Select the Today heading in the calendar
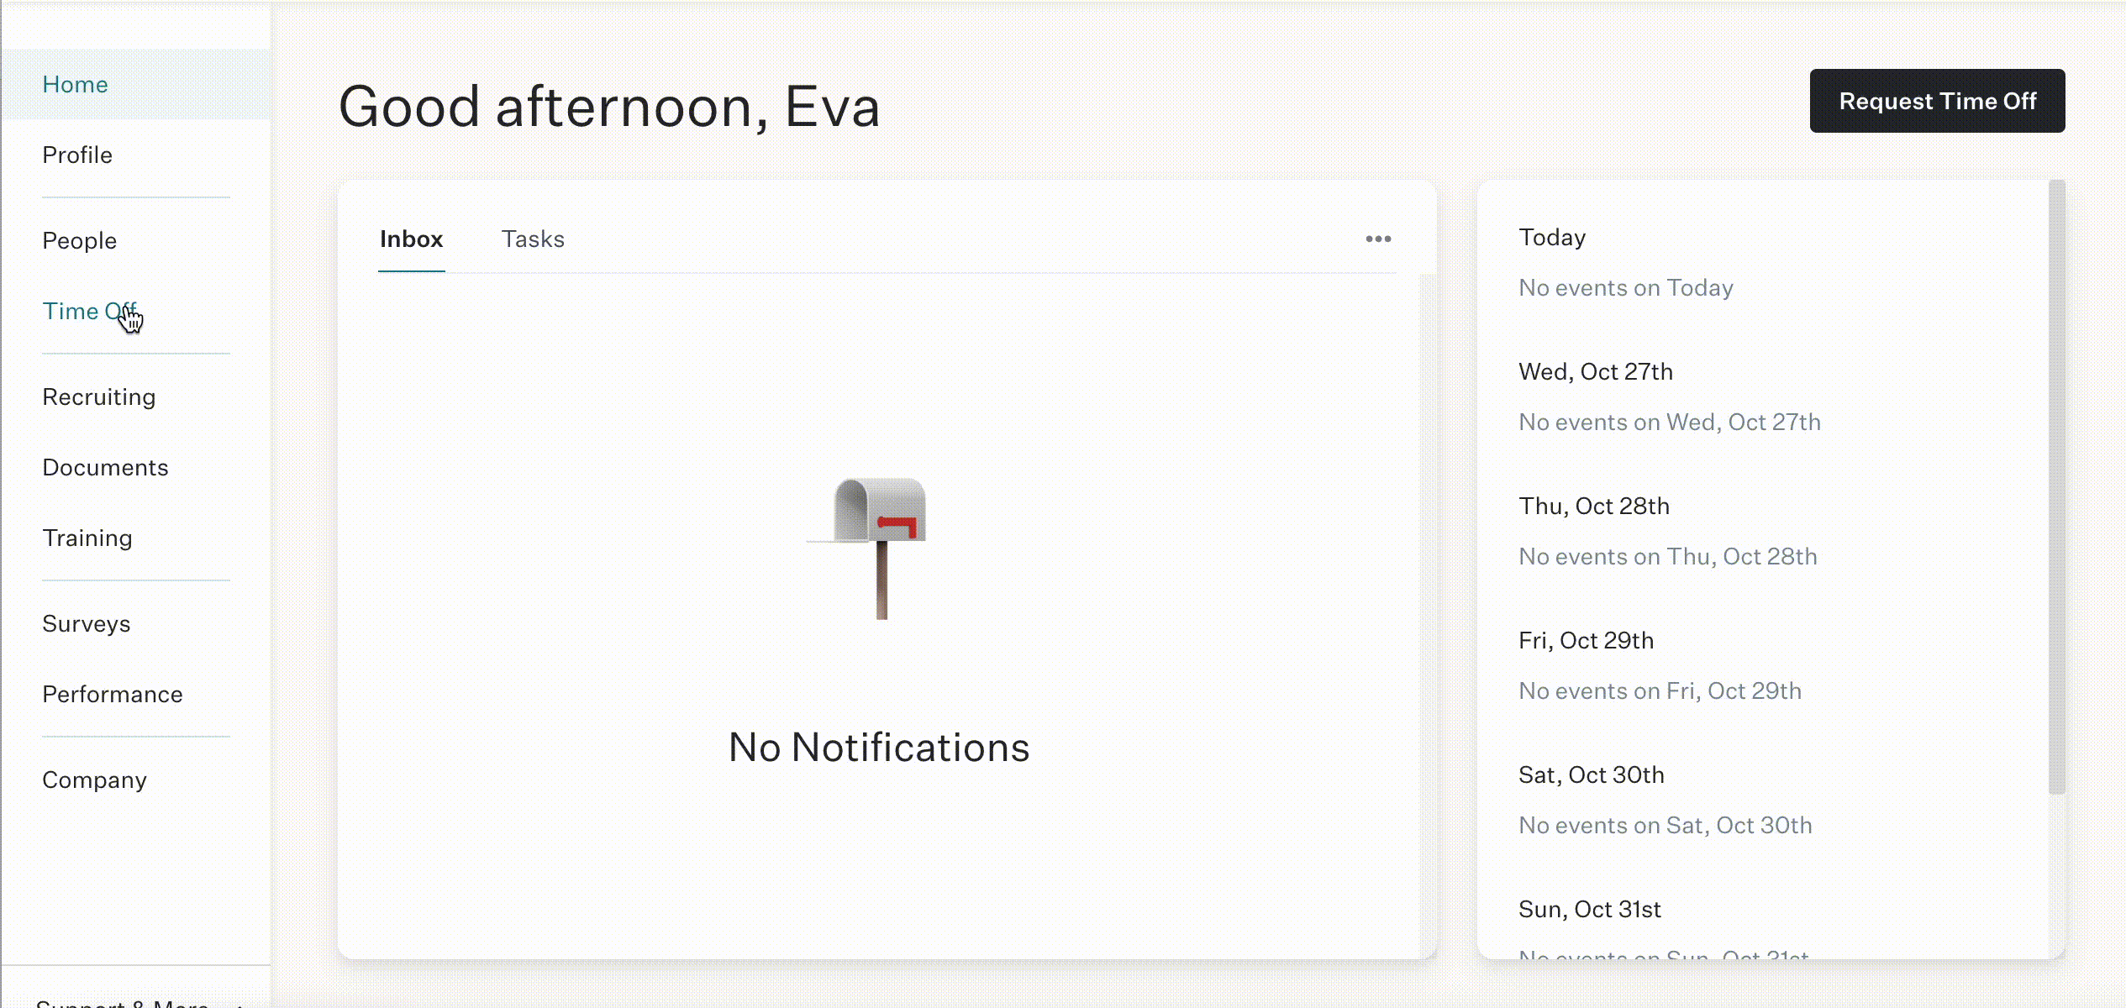Screen dimensions: 2126x1008 coord(1552,238)
